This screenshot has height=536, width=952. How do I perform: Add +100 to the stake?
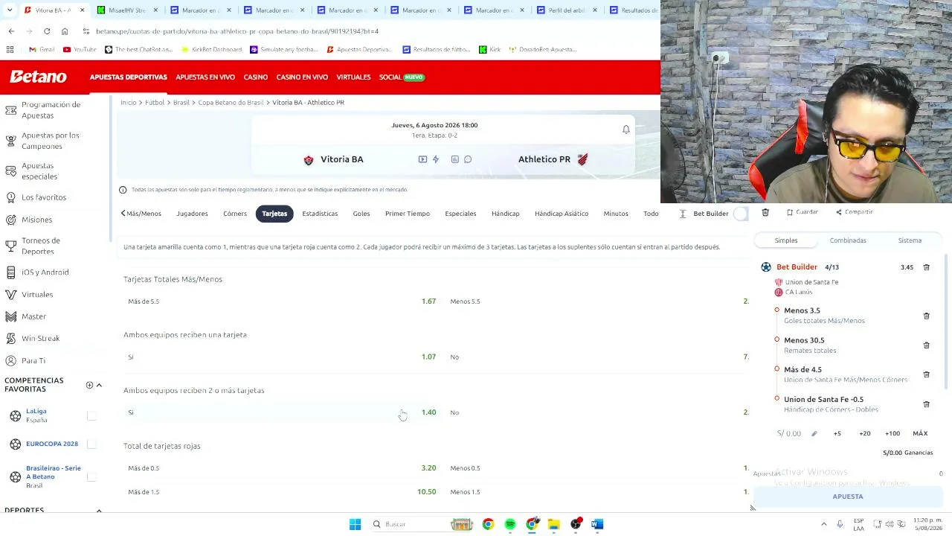(x=892, y=433)
